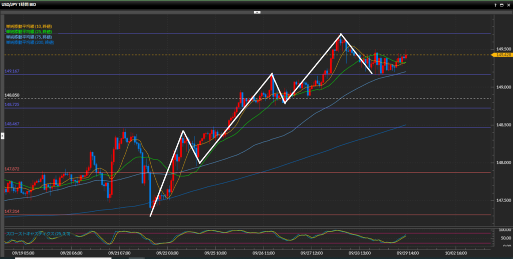The image size is (513, 259).
Task: Select the 75-period moving average label
Action: (x=29, y=37)
